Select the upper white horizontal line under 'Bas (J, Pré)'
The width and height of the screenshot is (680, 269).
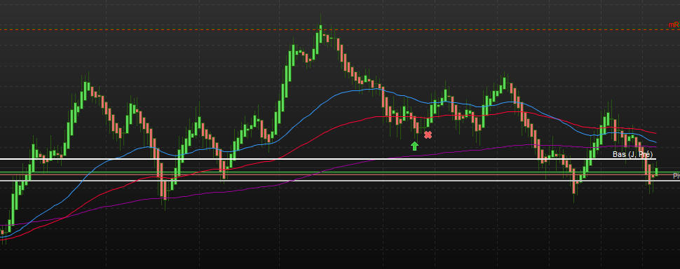pyautogui.click(x=327, y=159)
